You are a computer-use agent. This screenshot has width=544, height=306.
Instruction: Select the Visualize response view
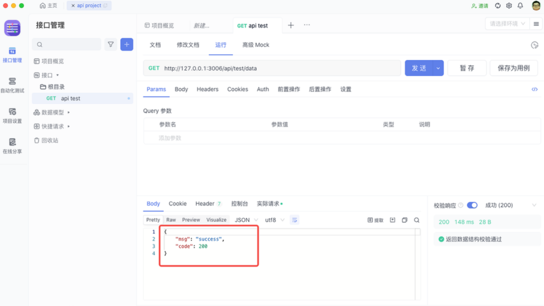(x=216, y=220)
